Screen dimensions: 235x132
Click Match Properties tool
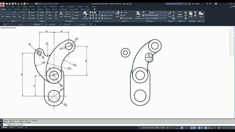[138, 15]
